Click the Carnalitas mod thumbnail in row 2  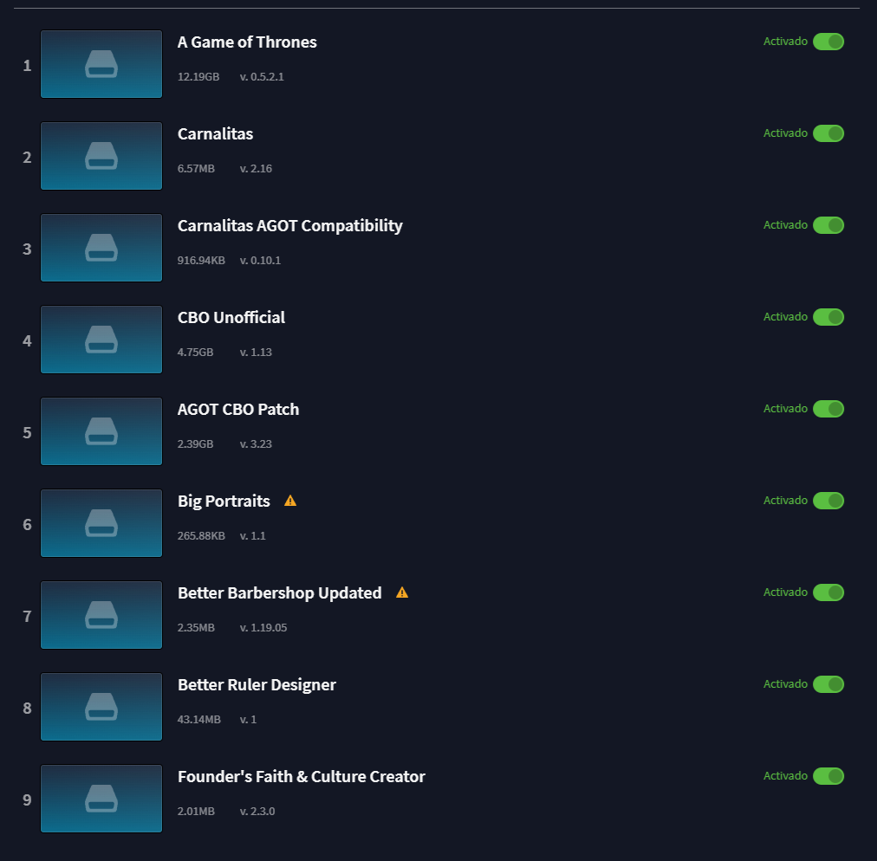pos(101,156)
